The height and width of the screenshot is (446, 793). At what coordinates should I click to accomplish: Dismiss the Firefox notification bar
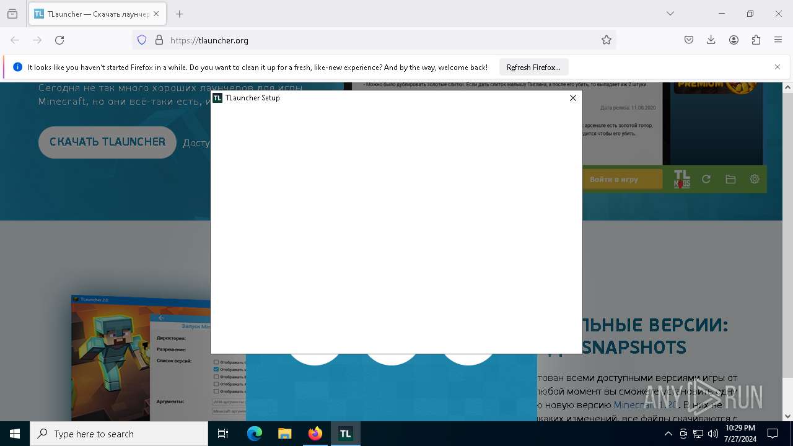[x=778, y=67]
